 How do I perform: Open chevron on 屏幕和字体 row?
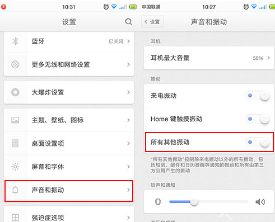coord(128,167)
